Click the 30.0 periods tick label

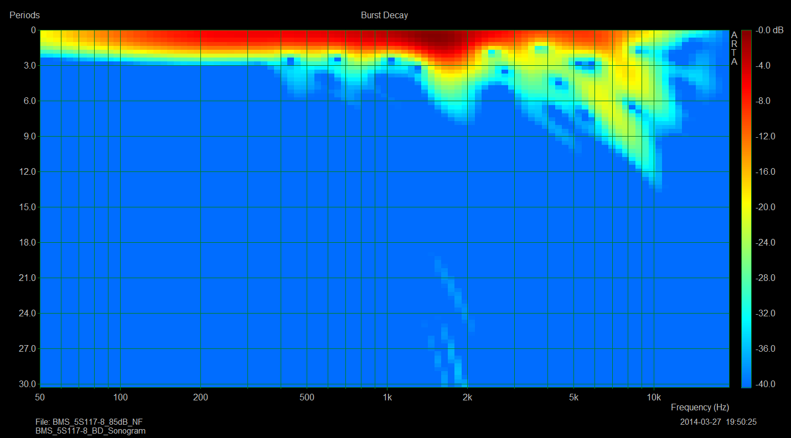coord(25,384)
